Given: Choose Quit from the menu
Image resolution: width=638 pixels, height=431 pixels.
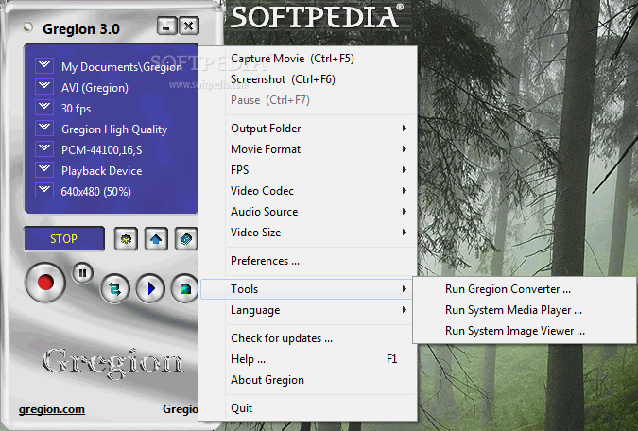Looking at the screenshot, I should (x=308, y=408).
